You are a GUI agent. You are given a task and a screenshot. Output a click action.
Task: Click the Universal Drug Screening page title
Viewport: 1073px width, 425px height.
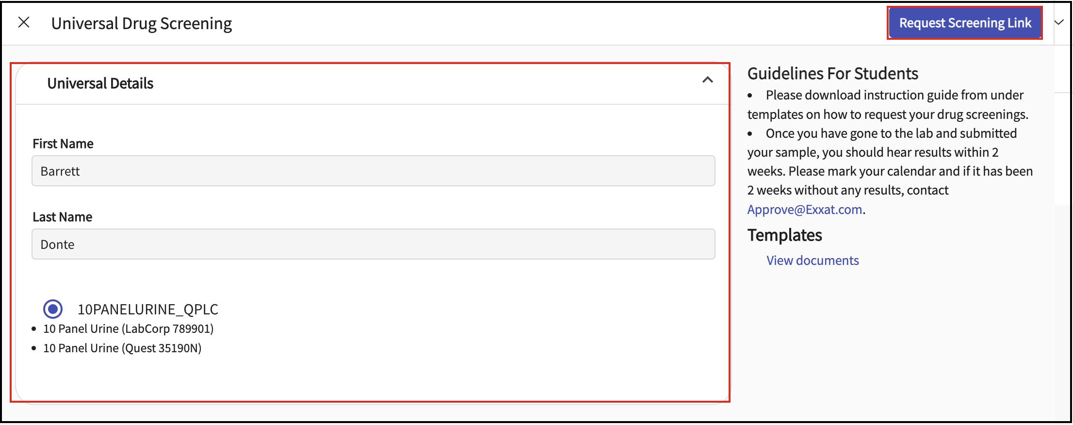tap(142, 23)
